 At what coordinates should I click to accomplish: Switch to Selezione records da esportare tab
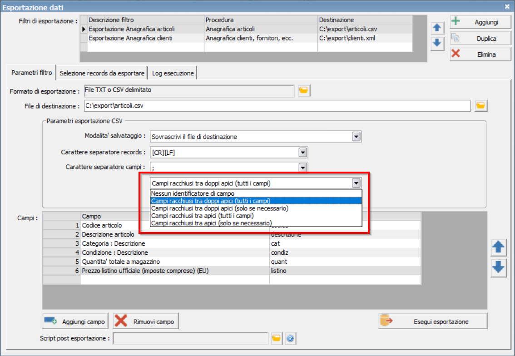click(102, 73)
